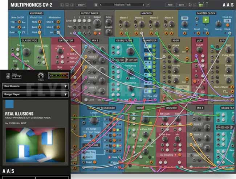Click the Output knob in Output Mixer
The width and height of the screenshot is (236, 179).
tap(97, 23)
